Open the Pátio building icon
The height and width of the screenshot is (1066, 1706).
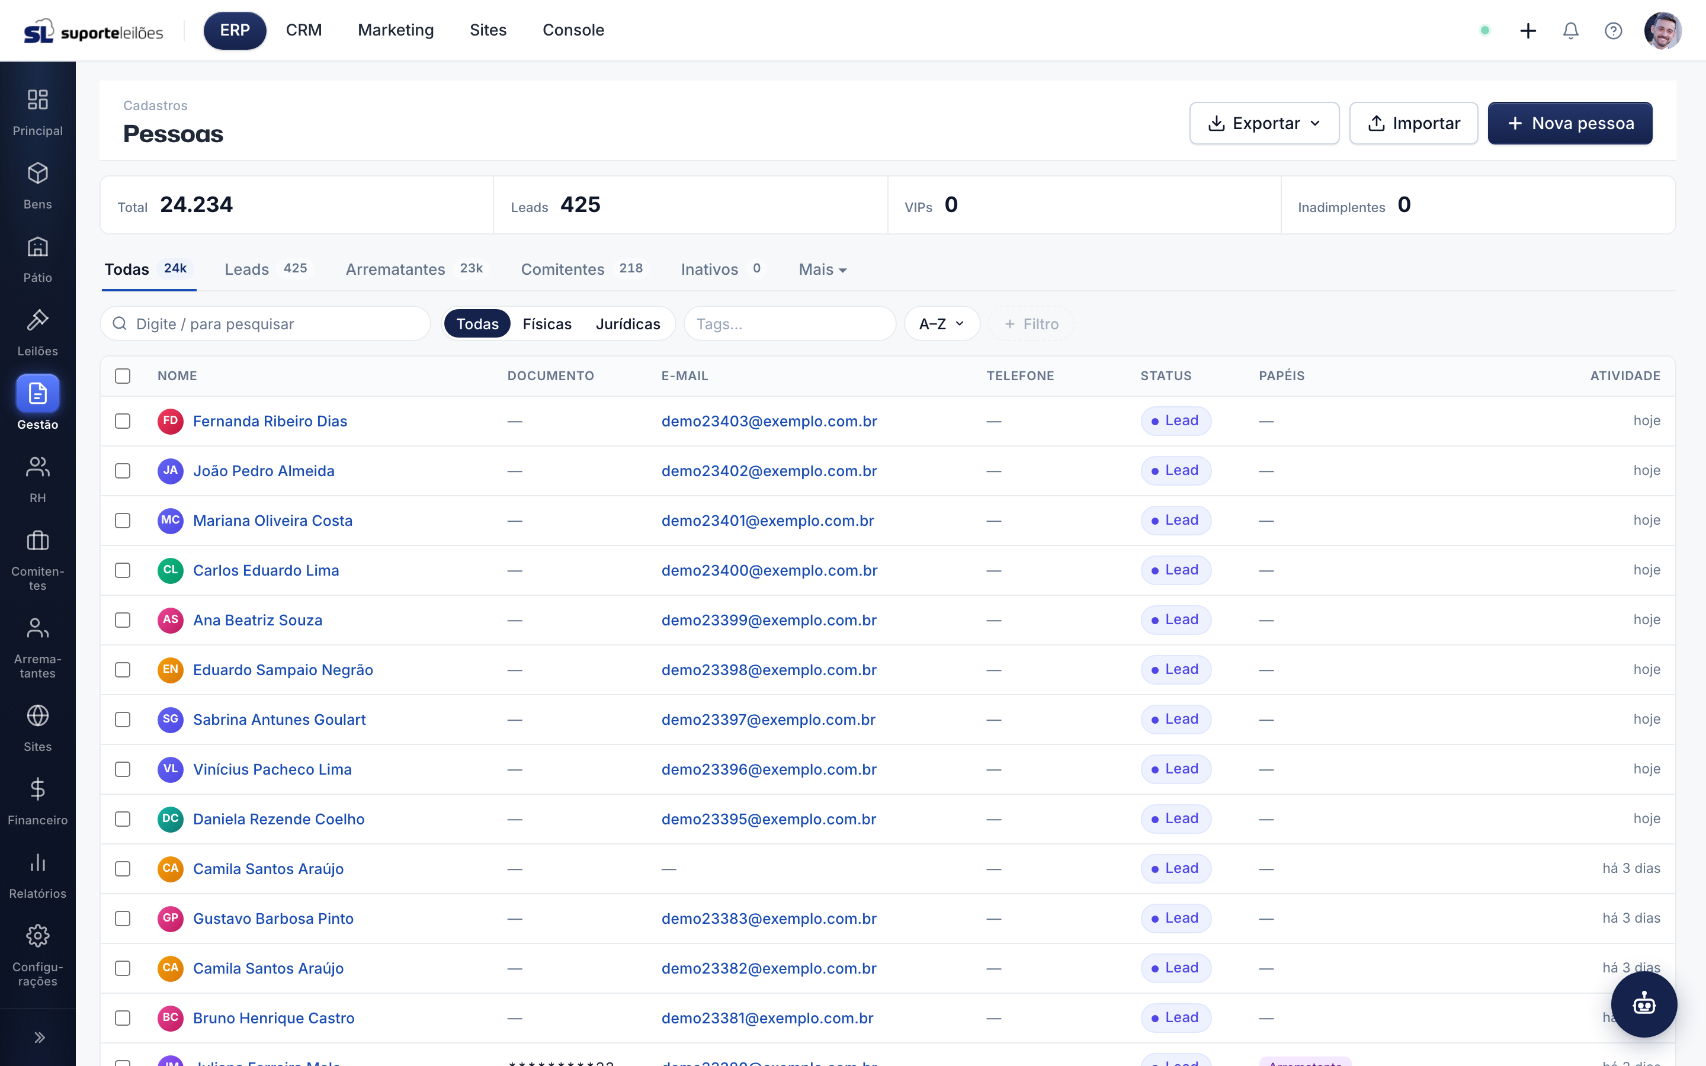coord(37,247)
